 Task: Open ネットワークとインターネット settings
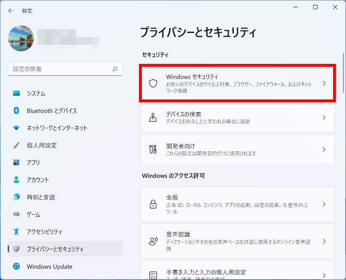pyautogui.click(x=65, y=128)
